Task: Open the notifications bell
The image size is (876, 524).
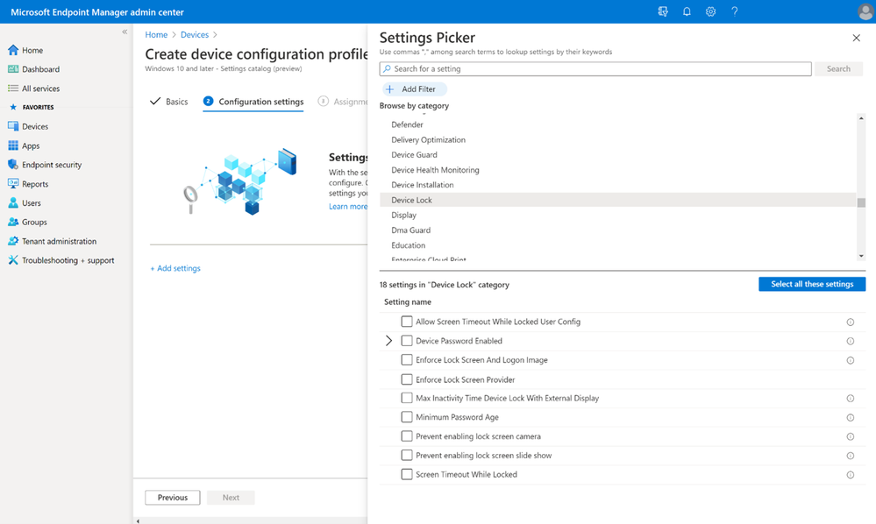Action: (687, 11)
